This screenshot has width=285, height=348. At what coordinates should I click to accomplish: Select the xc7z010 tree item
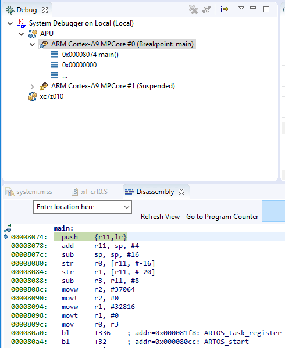pyautogui.click(x=52, y=96)
